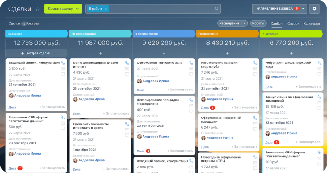The width and height of the screenshot is (327, 173).
Task: Email icon on 'Меню для пиццерии' card
Action: tap(127, 69)
